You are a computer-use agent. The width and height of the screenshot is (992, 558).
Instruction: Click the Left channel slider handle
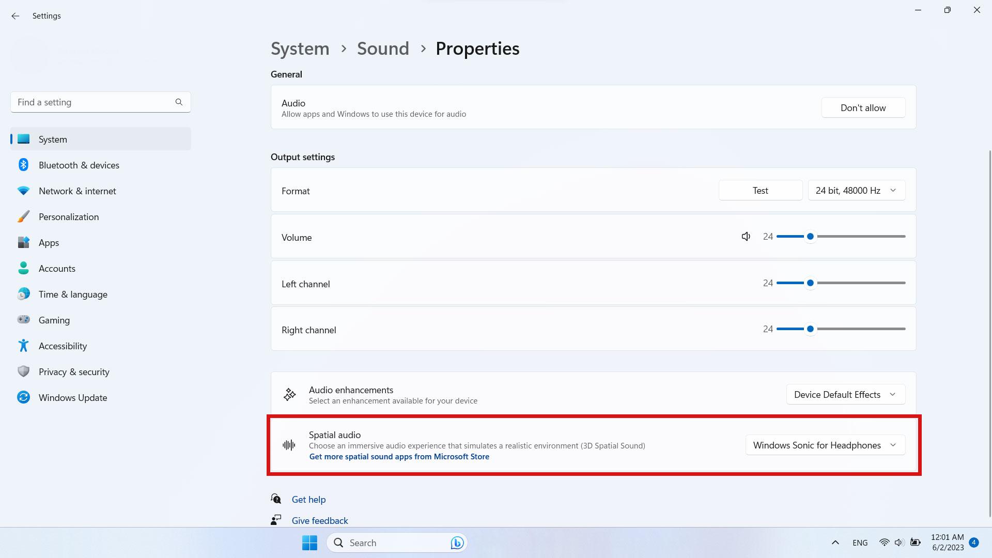[x=810, y=283]
